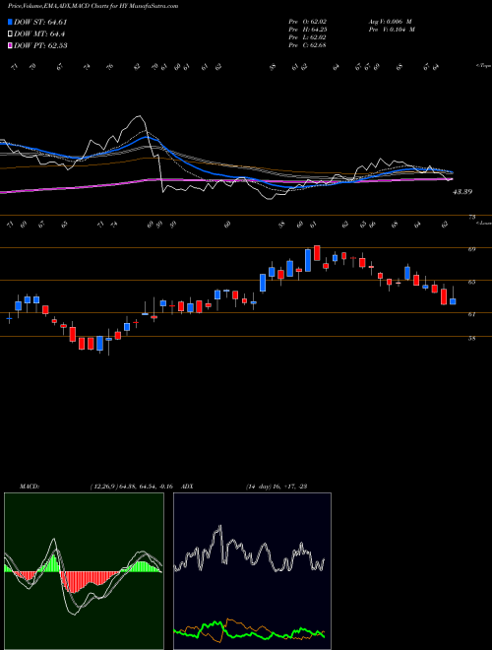
Task: Click the tallest red candle at the price peak
Action: tap(317, 253)
